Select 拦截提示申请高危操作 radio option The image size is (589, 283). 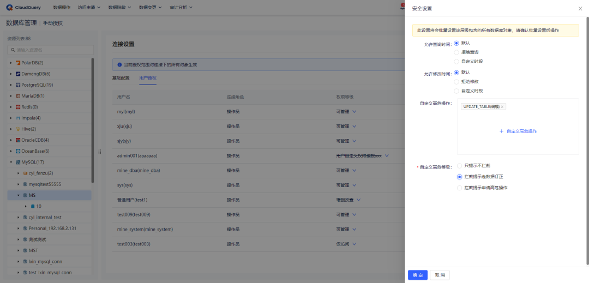pos(459,188)
